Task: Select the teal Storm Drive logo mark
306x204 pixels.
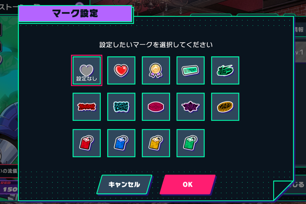Action: click(x=121, y=107)
